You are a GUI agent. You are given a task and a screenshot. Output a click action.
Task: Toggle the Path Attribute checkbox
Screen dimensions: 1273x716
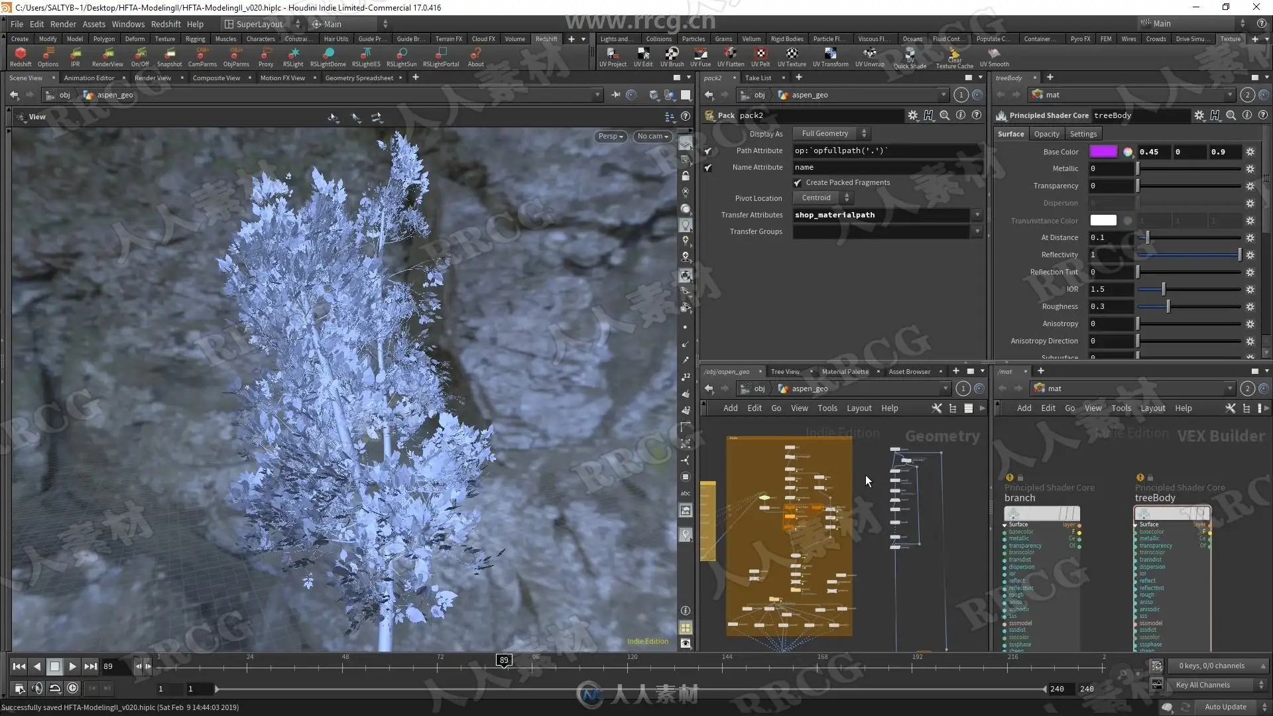pyautogui.click(x=708, y=151)
